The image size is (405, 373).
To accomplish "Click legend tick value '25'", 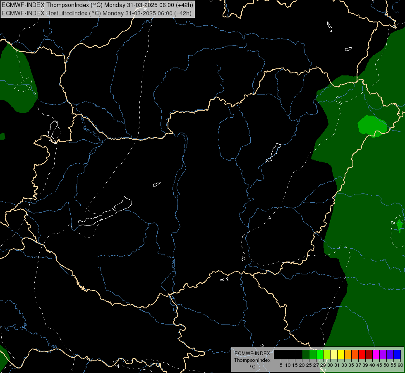I will [x=309, y=365].
